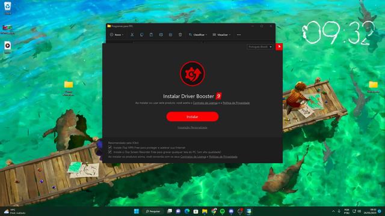Screen dimensions: 385x216
Task: Open the Contrato de Licença link under the title
Action: pos(205,103)
